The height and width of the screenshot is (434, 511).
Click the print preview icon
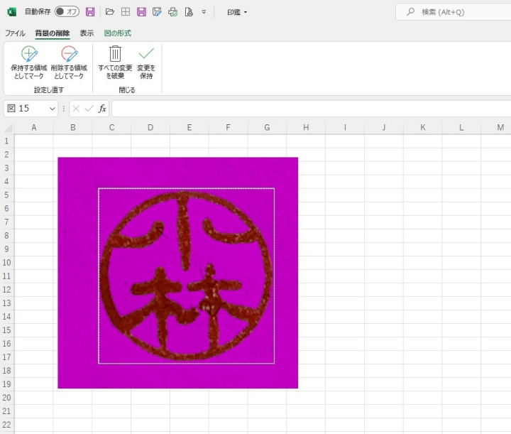189,12
